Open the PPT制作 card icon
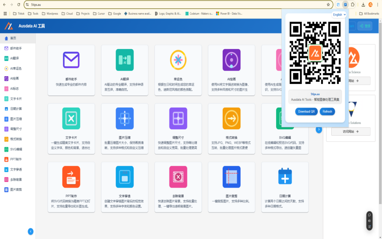382x239 pixels. 71,177
